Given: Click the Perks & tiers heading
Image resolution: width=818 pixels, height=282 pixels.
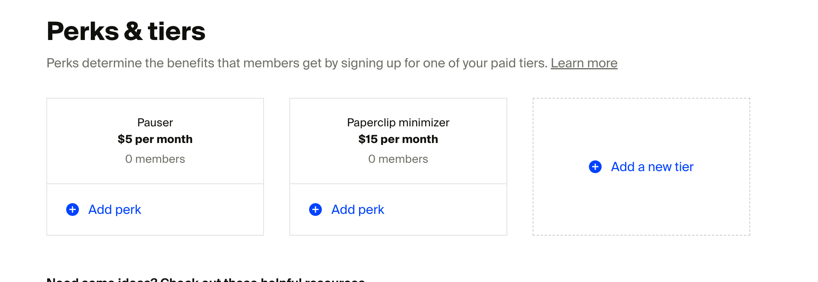Looking at the screenshot, I should click(x=126, y=31).
